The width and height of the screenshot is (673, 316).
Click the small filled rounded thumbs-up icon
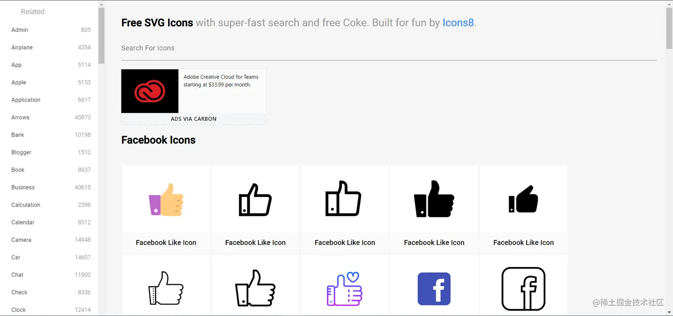tap(523, 200)
